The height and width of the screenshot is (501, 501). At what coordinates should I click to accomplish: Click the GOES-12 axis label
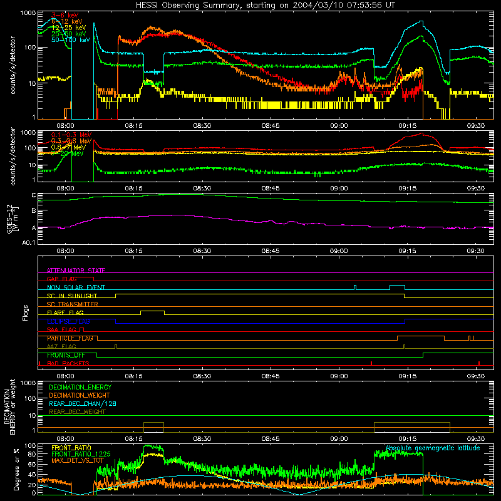point(12,219)
